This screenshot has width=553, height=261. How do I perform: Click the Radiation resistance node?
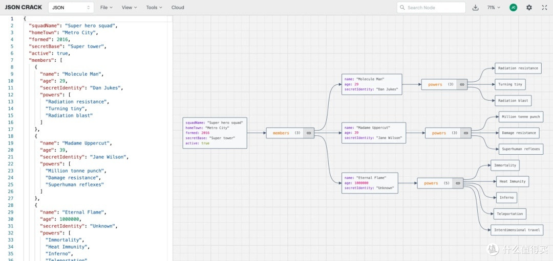[518, 68]
